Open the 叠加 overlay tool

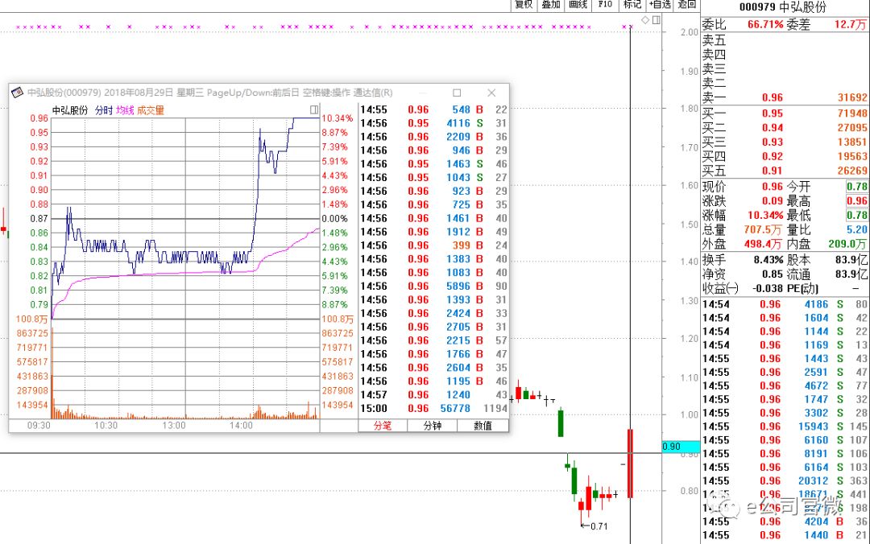click(x=551, y=5)
